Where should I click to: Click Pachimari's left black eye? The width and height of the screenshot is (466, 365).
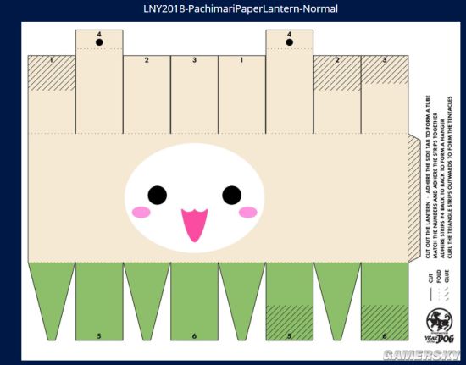(x=158, y=195)
